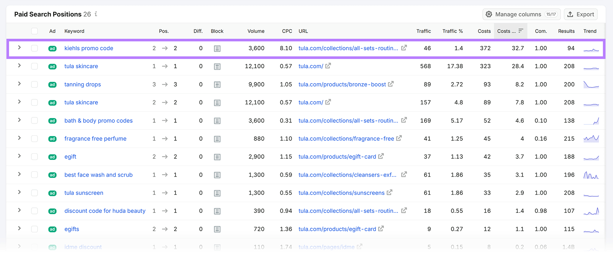Click the info icon next to Paid Search Positions
Viewport: 613px width, 255px height.
click(x=96, y=14)
